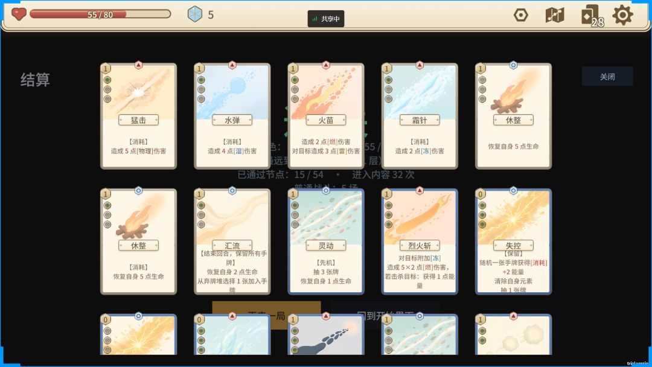The image size is (652, 367).
Task: Click the text 造成 2 点[冻]伤害
Action: (x=420, y=152)
